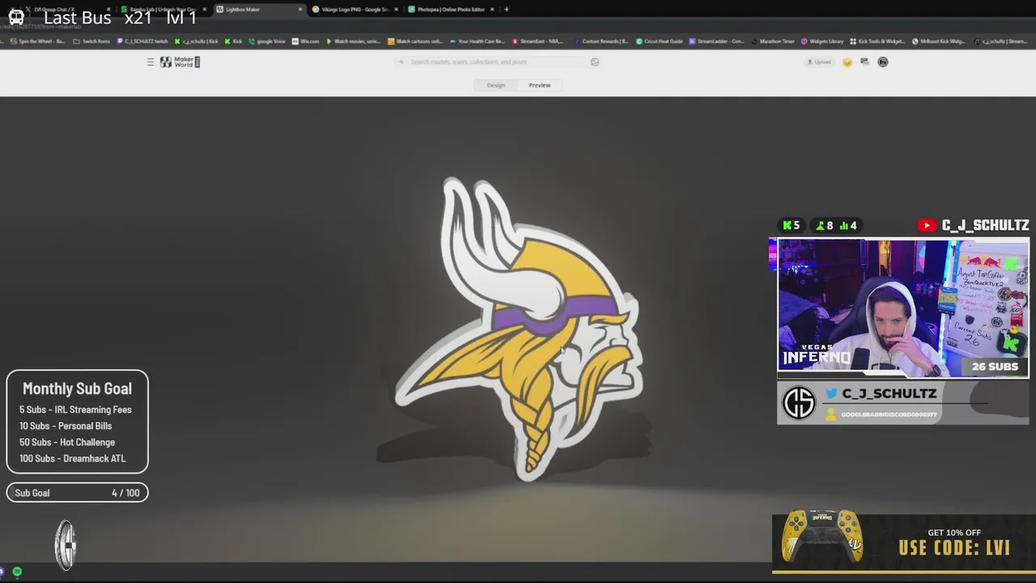Screen dimensions: 1036x583
Task: Close the Vikings Logo PNG tab
Action: pyautogui.click(x=397, y=10)
